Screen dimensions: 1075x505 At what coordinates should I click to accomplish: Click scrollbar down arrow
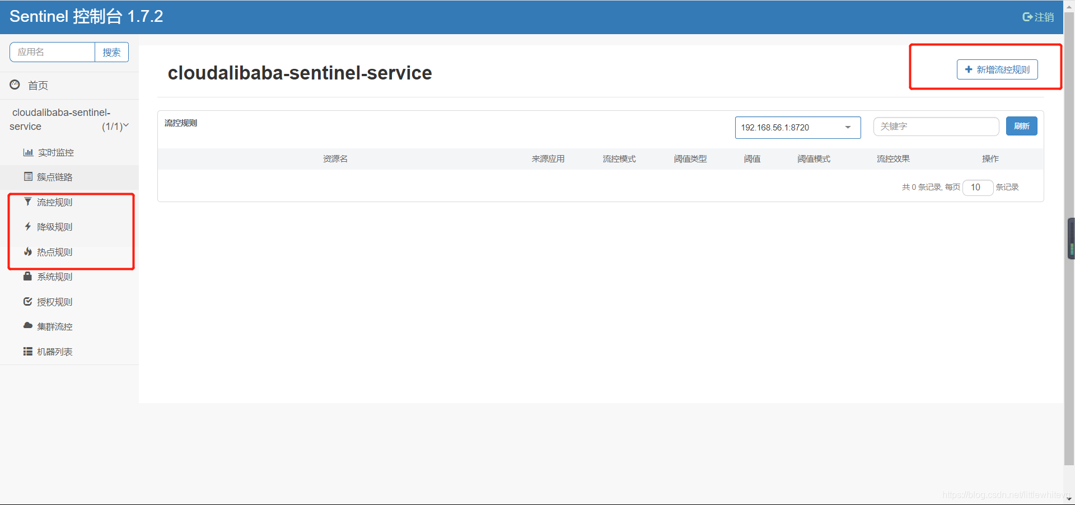coord(1069,499)
